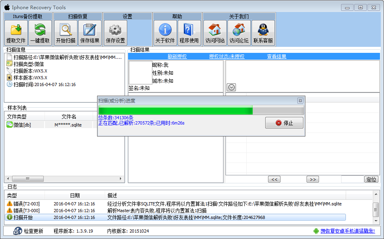This screenshot has width=384, height=239.
Task: Click the 签名:未知 signature text
Action: (139, 88)
